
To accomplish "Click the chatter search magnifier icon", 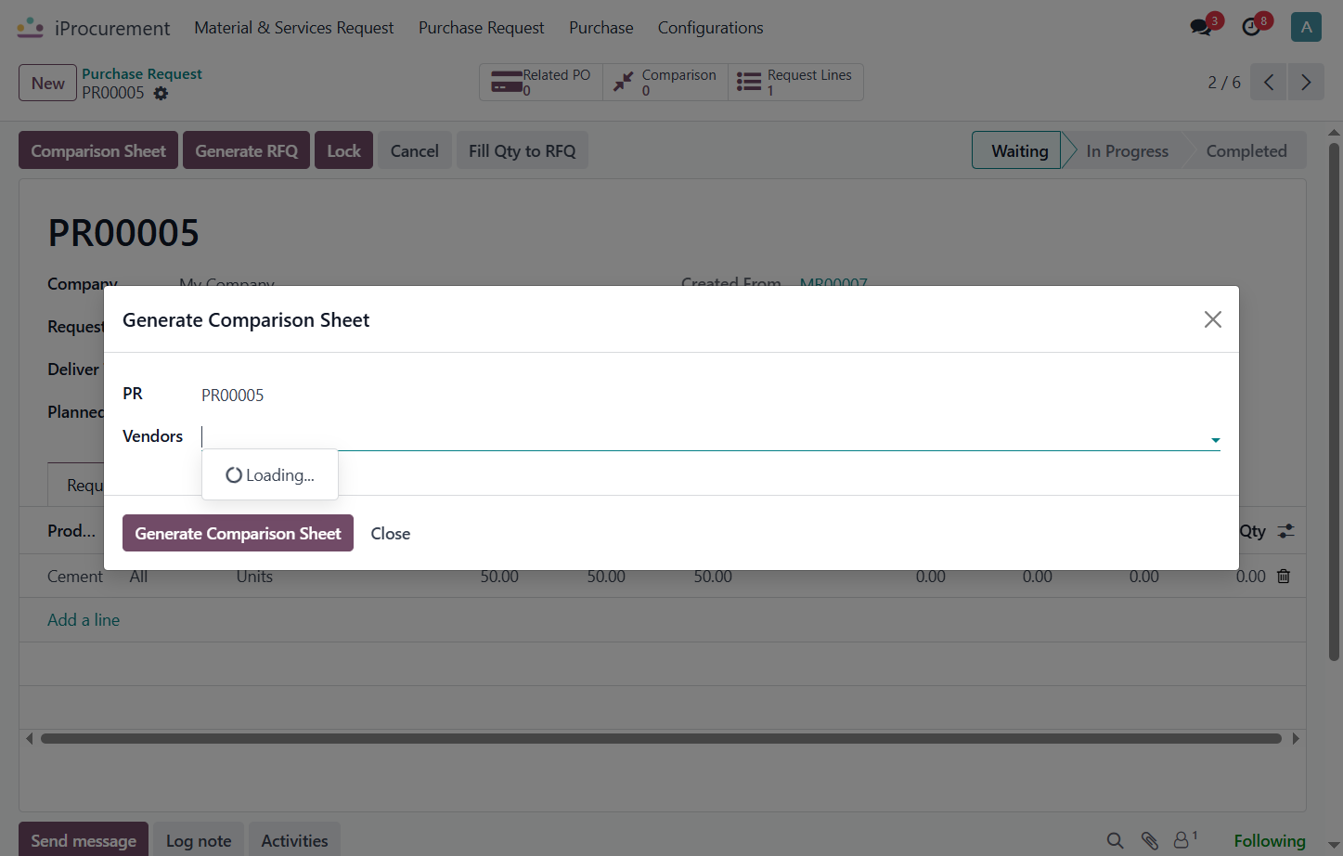I will [x=1115, y=840].
